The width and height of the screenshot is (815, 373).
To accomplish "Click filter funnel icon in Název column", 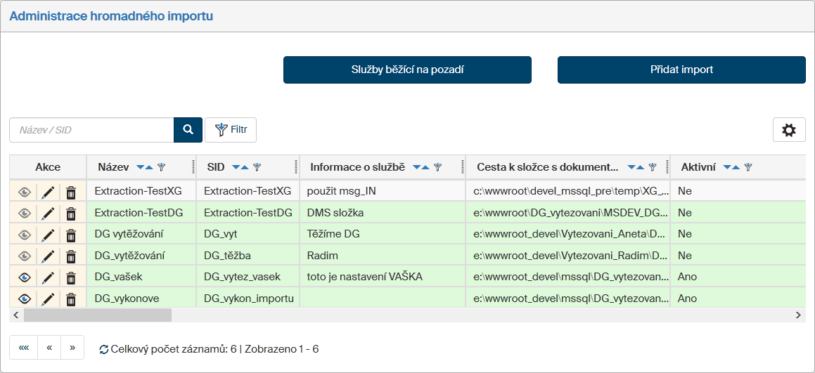I will coord(161,167).
